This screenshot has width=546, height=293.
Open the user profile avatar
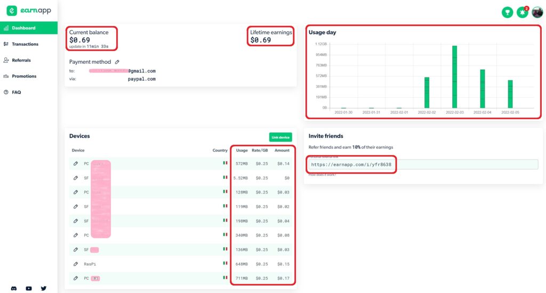(x=537, y=12)
